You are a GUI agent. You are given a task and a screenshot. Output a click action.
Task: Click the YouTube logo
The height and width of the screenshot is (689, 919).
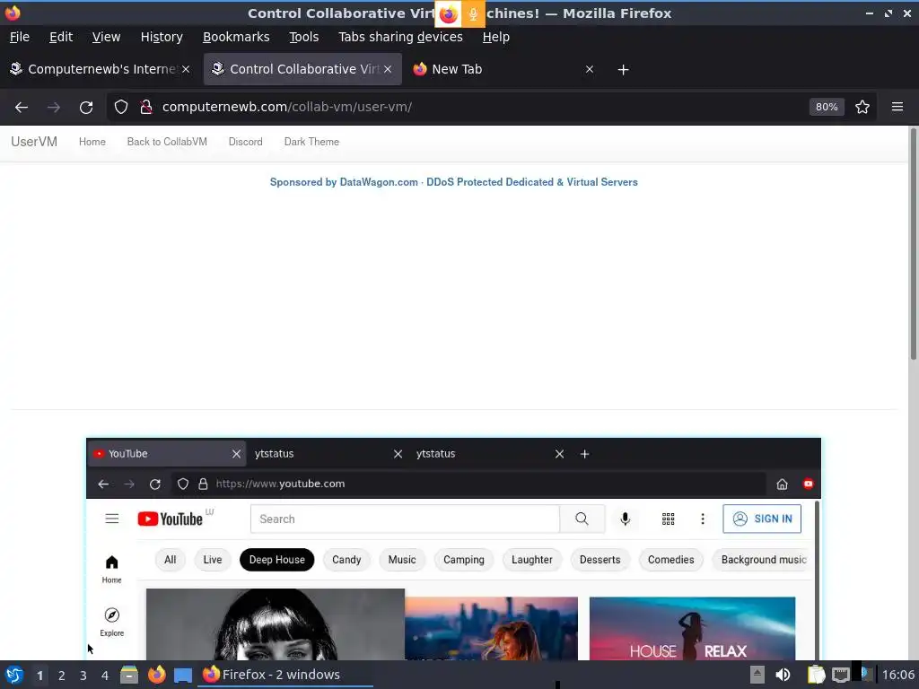[171, 519]
